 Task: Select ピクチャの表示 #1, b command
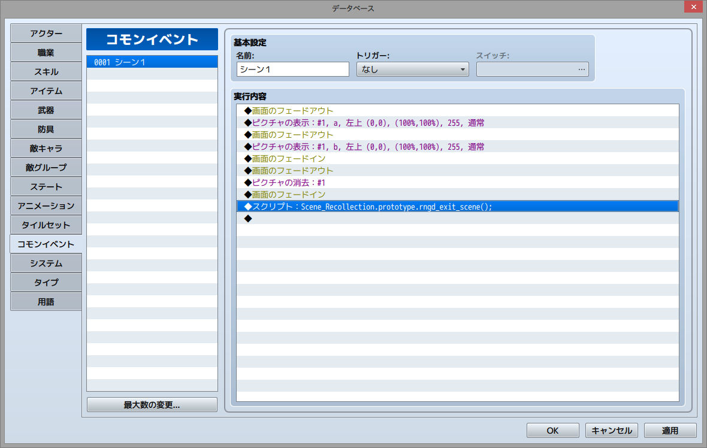click(x=458, y=147)
